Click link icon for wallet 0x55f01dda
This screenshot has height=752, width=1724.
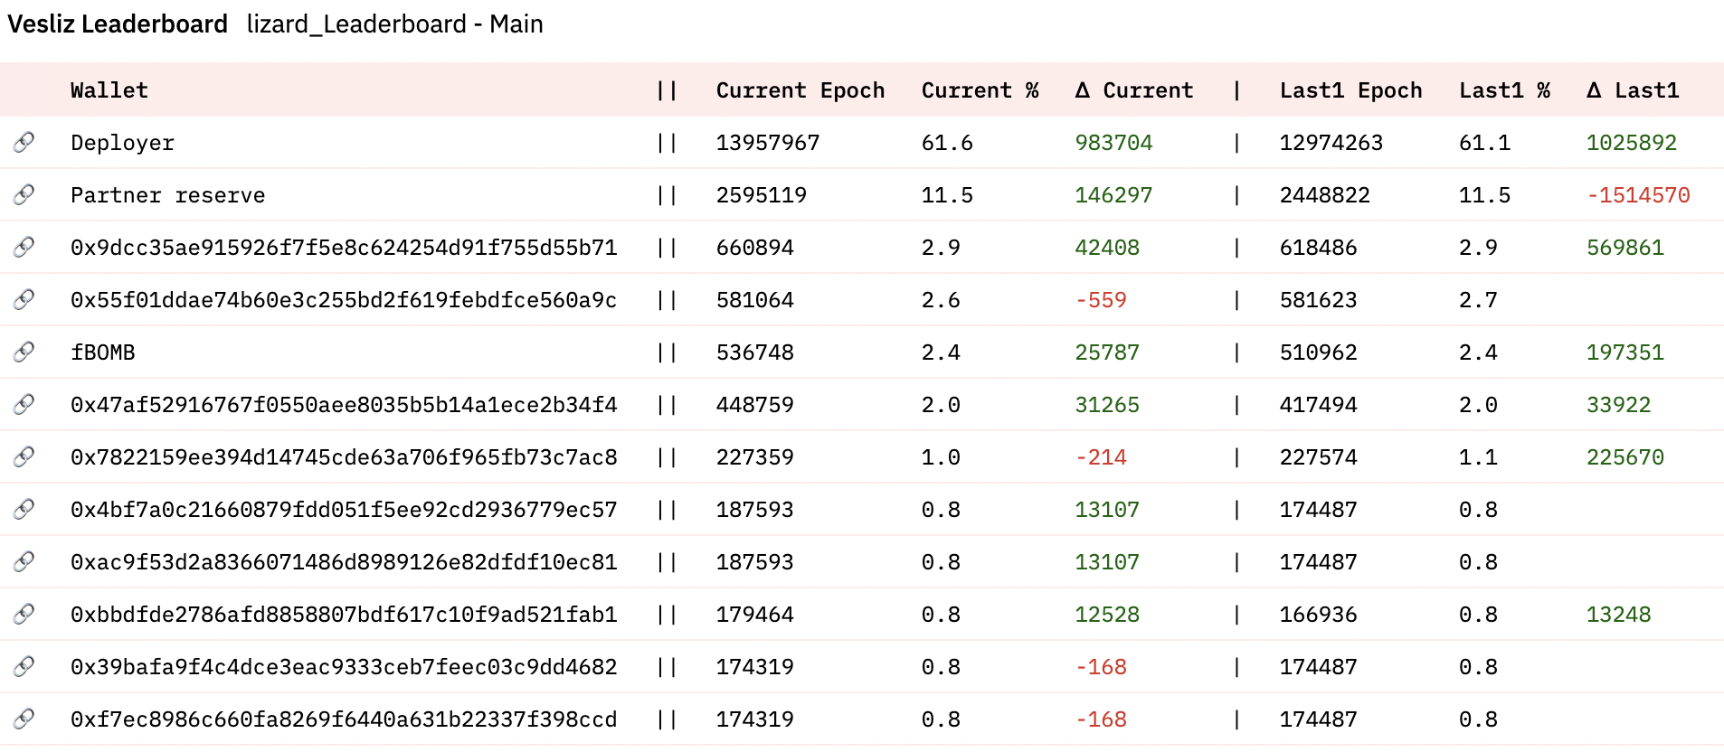24,299
